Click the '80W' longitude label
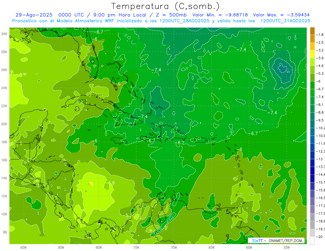 (99, 247)
